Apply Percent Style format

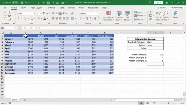point(87,18)
